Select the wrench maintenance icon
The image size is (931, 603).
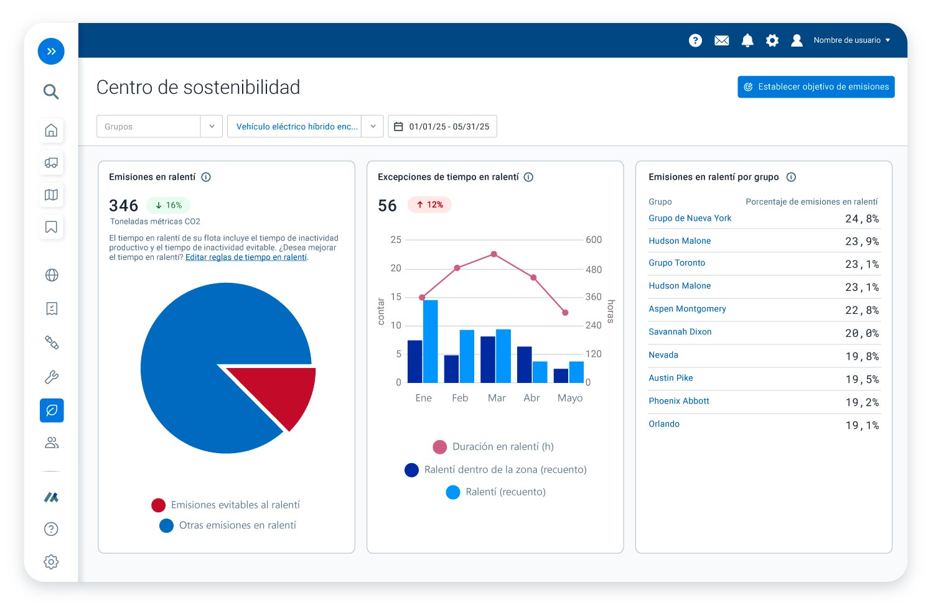[51, 376]
